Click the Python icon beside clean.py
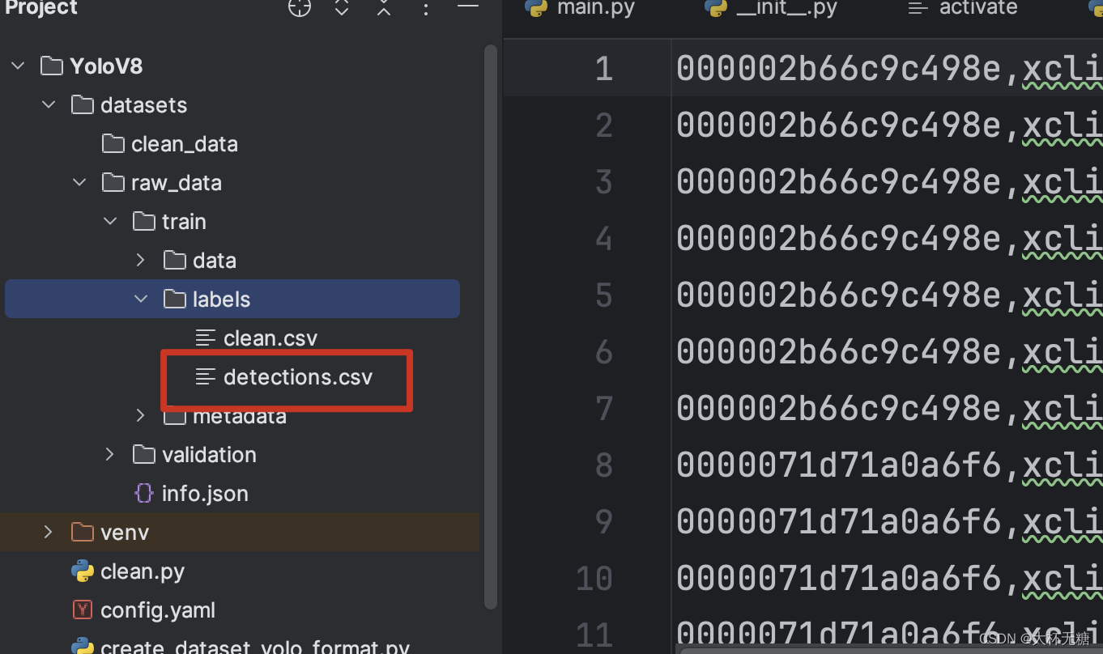The image size is (1103, 654). point(83,571)
